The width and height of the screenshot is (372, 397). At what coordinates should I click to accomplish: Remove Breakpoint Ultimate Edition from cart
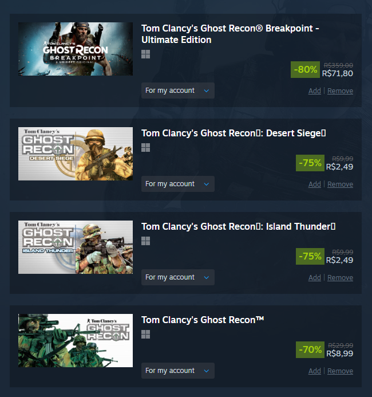point(340,91)
